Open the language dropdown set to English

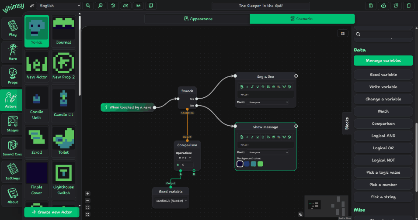59,6
